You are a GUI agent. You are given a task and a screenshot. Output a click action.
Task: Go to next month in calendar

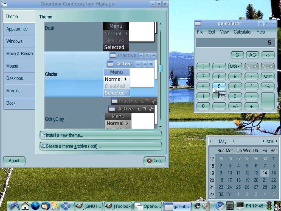click(x=234, y=141)
